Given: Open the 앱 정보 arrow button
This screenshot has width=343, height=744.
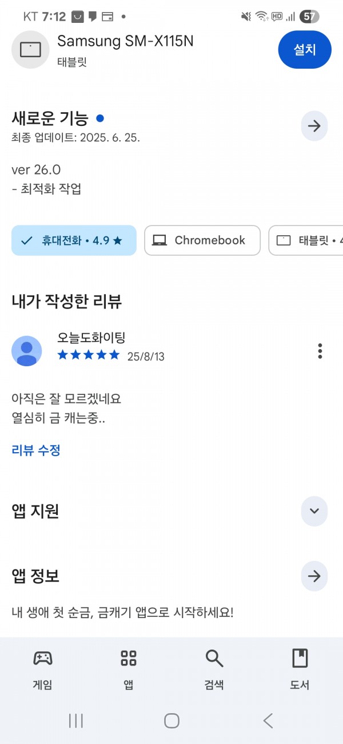Looking at the screenshot, I should (314, 576).
